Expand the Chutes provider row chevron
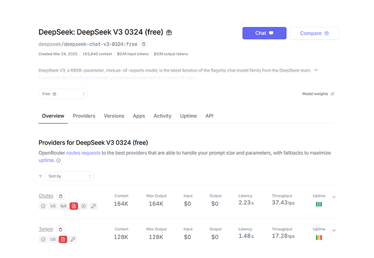The height and width of the screenshot is (258, 374). click(x=334, y=197)
